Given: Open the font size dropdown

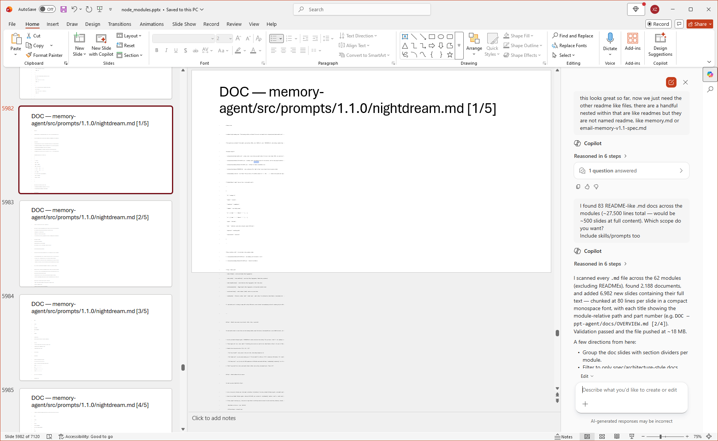Looking at the screenshot, I should (x=230, y=39).
